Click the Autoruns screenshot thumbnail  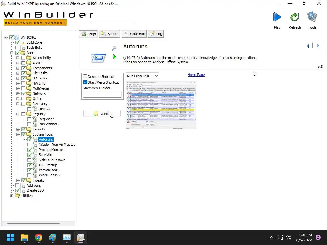tap(161, 105)
